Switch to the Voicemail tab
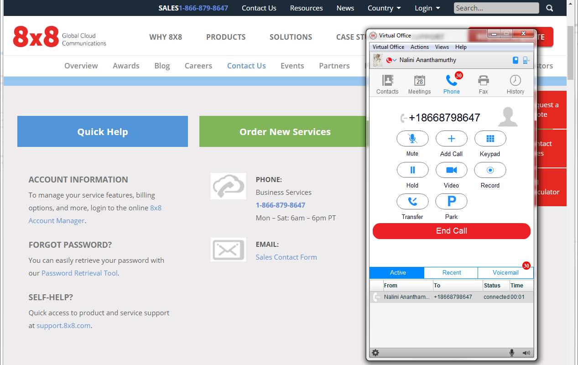 [505, 272]
